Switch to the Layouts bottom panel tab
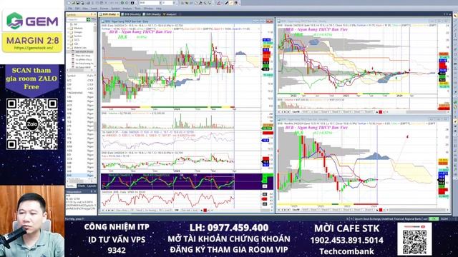 [92, 186]
